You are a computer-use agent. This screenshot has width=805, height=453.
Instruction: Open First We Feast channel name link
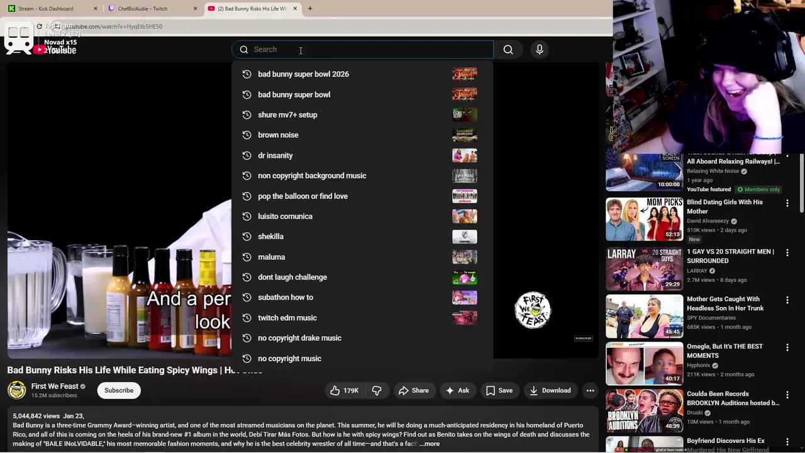(55, 386)
